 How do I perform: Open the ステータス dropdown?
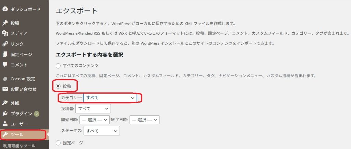point(102,131)
